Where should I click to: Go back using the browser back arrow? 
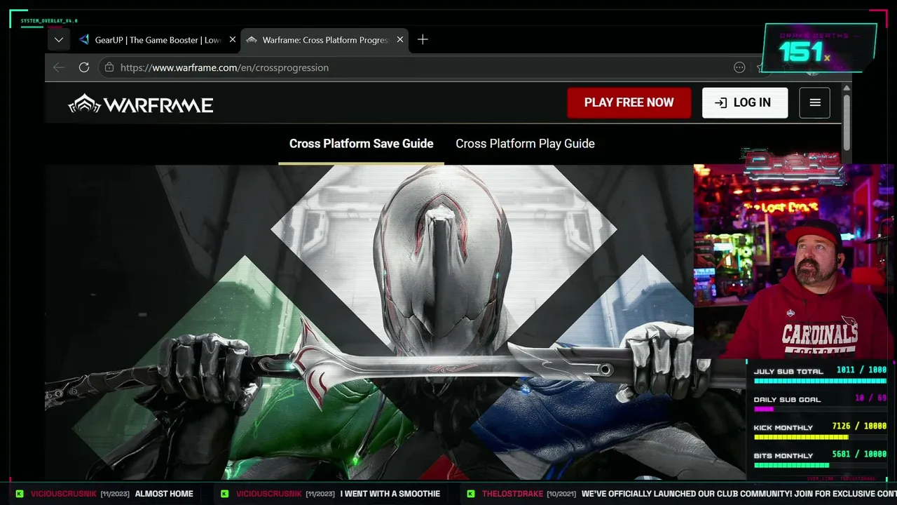tap(59, 67)
